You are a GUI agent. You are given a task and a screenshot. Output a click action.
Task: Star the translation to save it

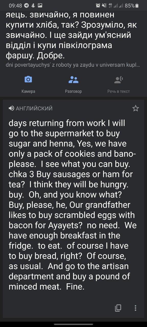pyautogui.click(x=136, y=109)
